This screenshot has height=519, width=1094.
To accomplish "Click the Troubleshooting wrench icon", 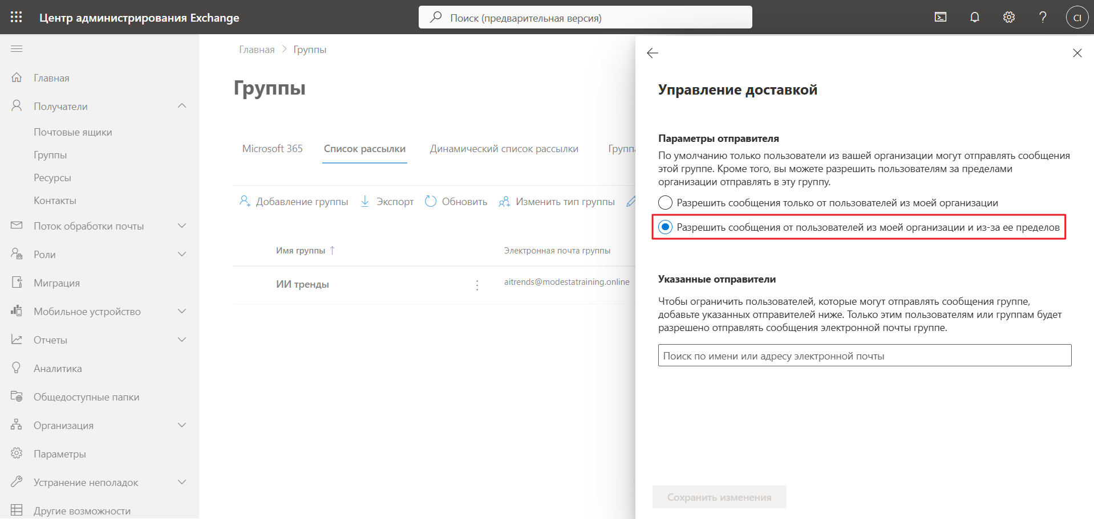I will pyautogui.click(x=17, y=482).
